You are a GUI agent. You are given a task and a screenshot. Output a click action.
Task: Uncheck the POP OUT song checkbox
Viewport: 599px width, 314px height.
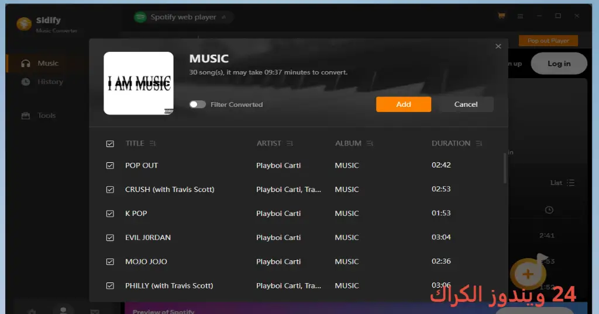(110, 165)
